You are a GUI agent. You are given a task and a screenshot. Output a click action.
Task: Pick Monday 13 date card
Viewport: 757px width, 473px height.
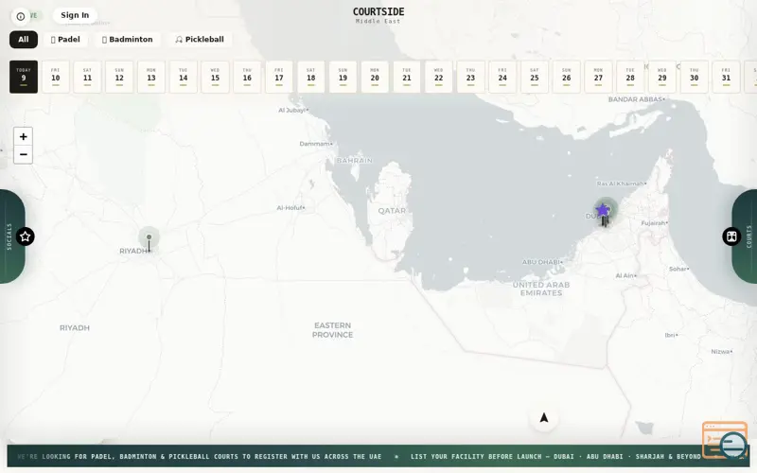point(151,77)
